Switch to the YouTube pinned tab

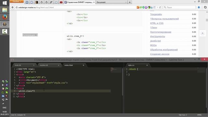point(61,2)
